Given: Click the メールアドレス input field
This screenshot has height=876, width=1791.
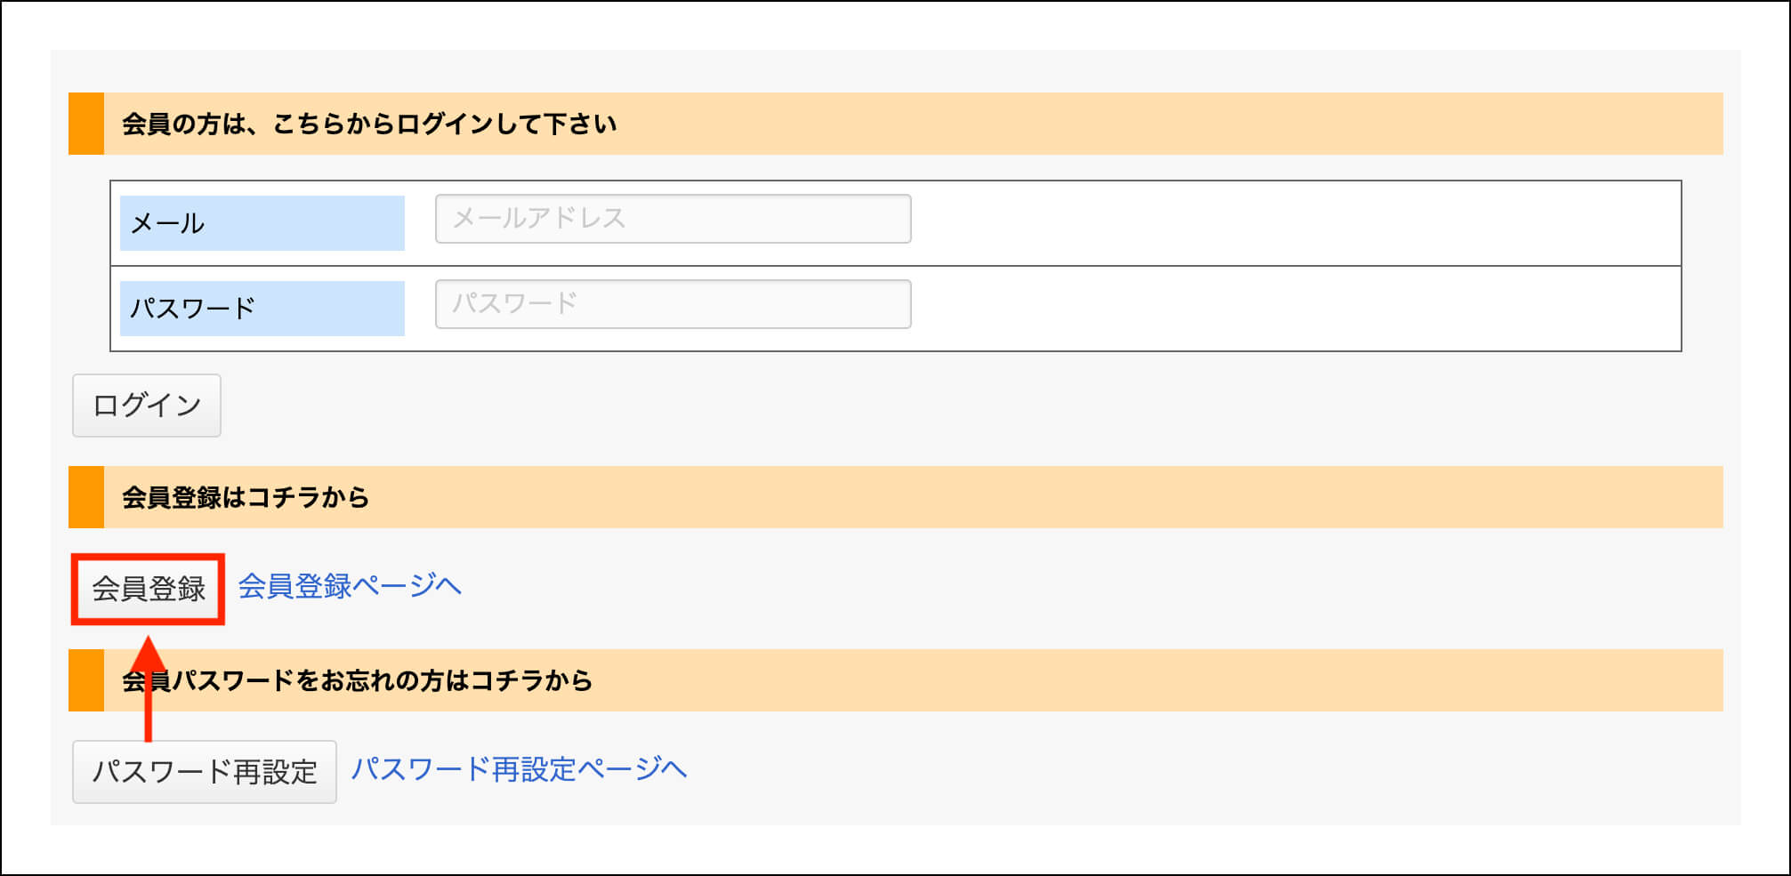Looking at the screenshot, I should tap(673, 219).
